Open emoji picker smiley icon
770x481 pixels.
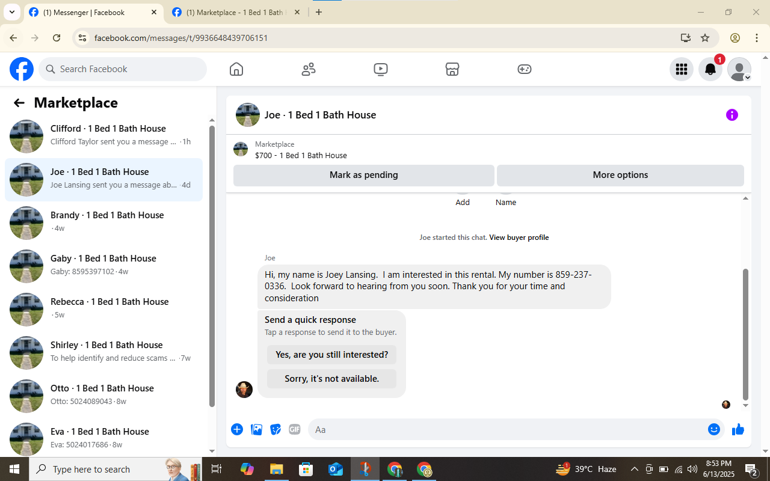(x=714, y=429)
